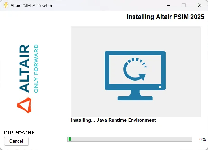Click the green installation progress bar
Viewport: 208px width, 150px height.
(130, 139)
